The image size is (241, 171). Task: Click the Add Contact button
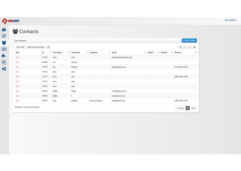(x=189, y=40)
